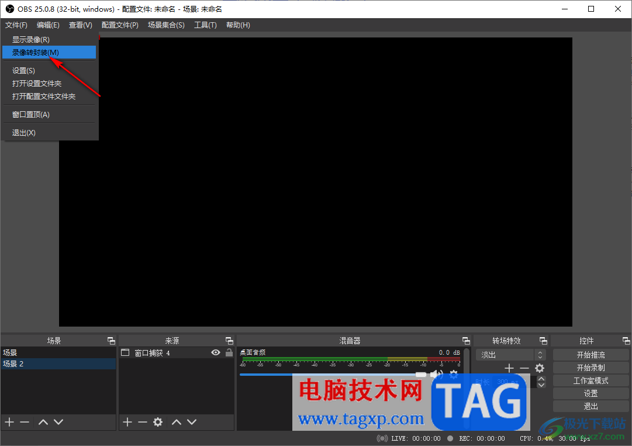The image size is (632, 446).
Task: Move source down with arrow icon
Action: tap(192, 422)
